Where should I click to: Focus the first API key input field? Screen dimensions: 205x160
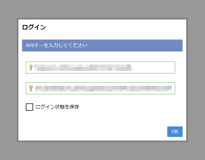coord(100,68)
